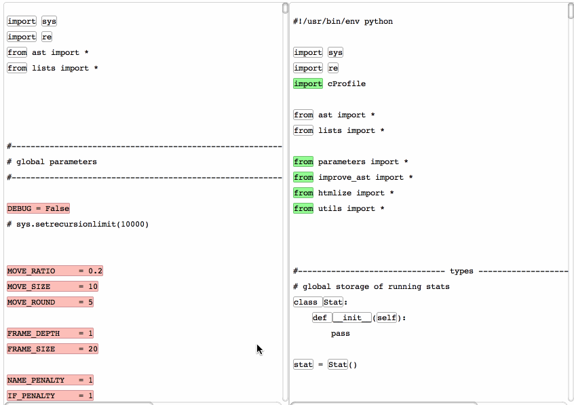Click green import keyword before cProfile
This screenshot has width=574, height=405.
(308, 84)
